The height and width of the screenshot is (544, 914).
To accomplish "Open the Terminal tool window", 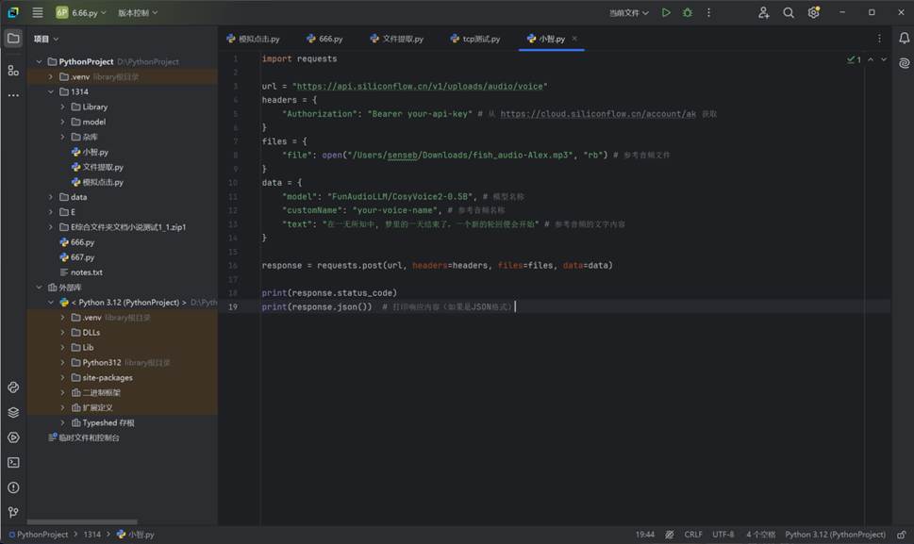I will pos(13,462).
